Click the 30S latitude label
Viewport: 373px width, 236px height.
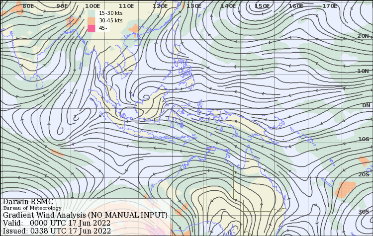pos(364,212)
